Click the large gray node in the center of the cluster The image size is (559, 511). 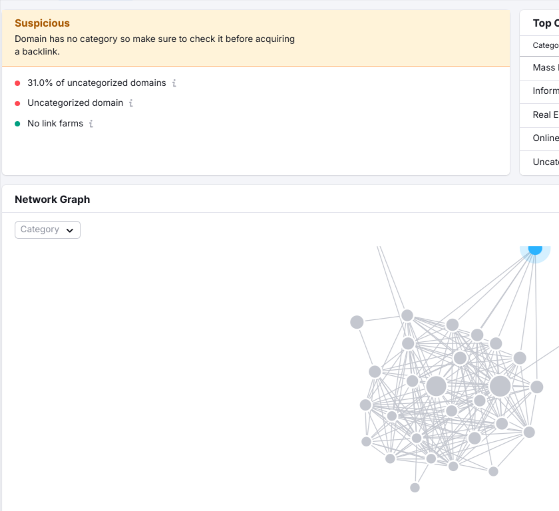pyautogui.click(x=436, y=386)
